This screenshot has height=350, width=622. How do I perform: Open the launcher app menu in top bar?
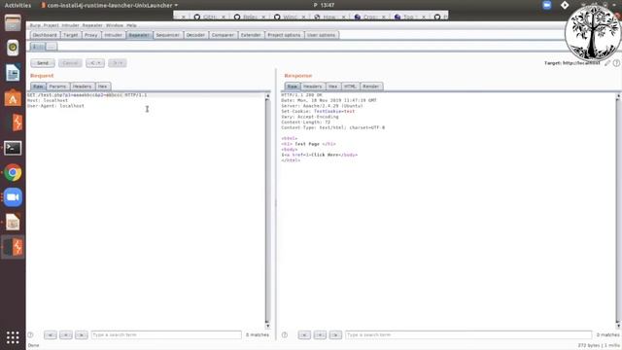(109, 5)
